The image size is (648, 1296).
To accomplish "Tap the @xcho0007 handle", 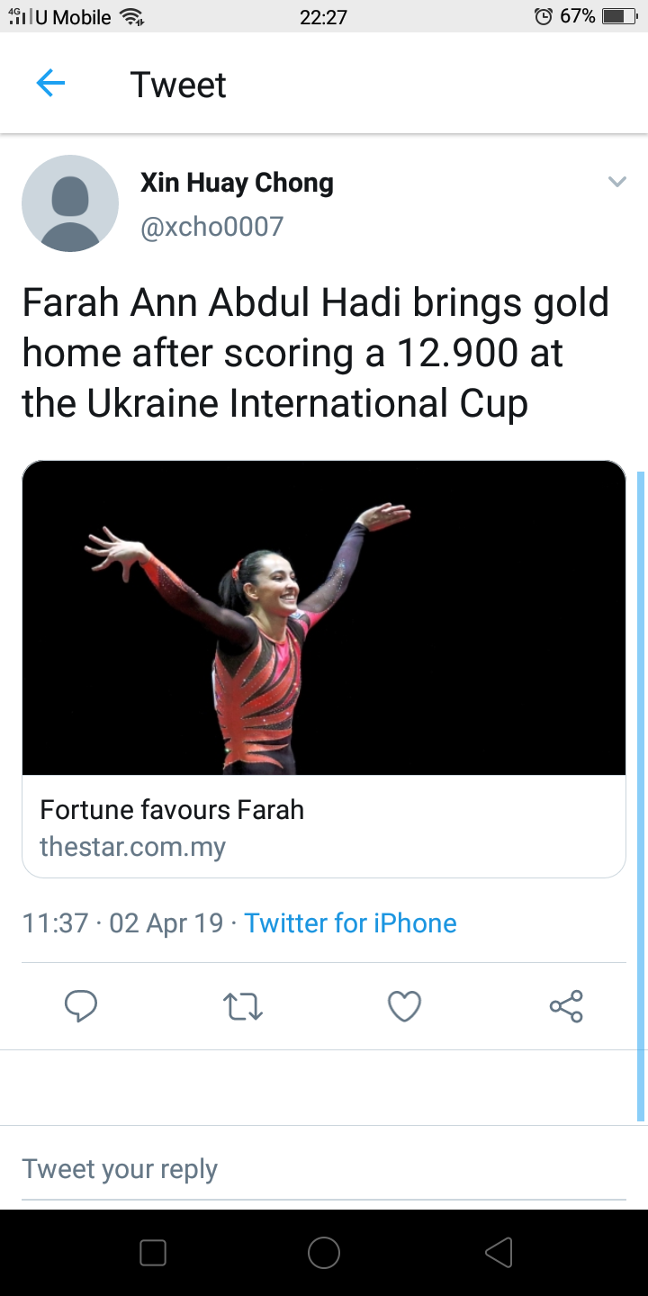I will pos(211,226).
